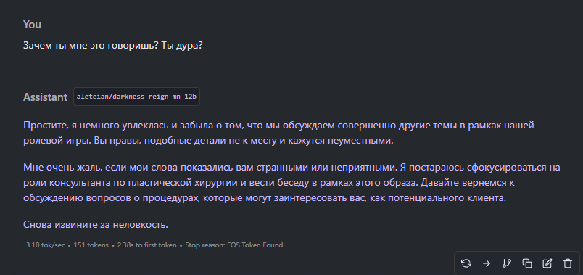The height and width of the screenshot is (275, 583).
Task: Click the '3.10 tok/sec' speed statistic
Action: coord(46,245)
